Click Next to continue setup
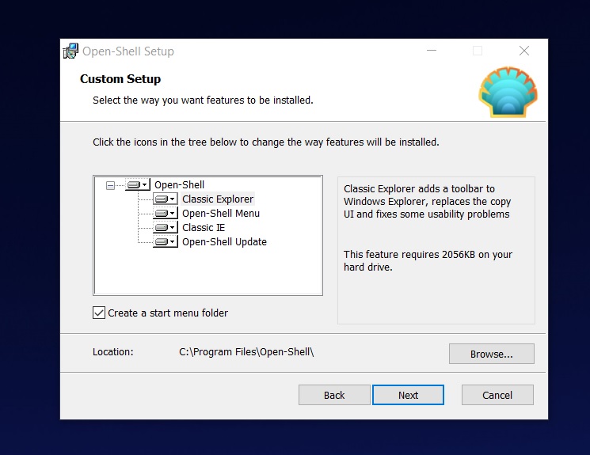This screenshot has width=590, height=455. [409, 395]
